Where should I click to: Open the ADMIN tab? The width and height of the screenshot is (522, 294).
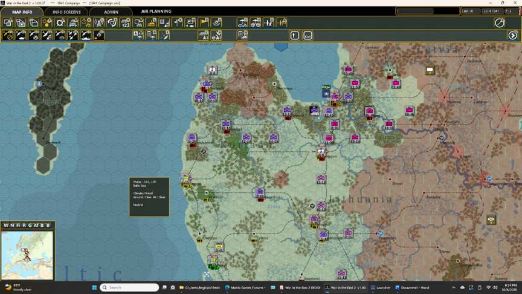(x=111, y=11)
